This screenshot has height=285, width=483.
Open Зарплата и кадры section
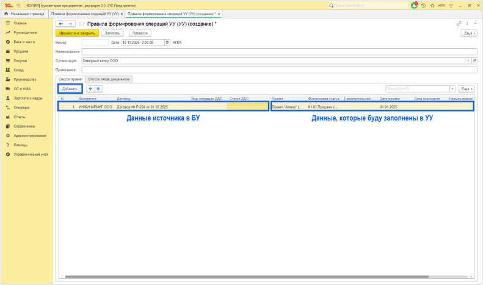click(x=28, y=98)
